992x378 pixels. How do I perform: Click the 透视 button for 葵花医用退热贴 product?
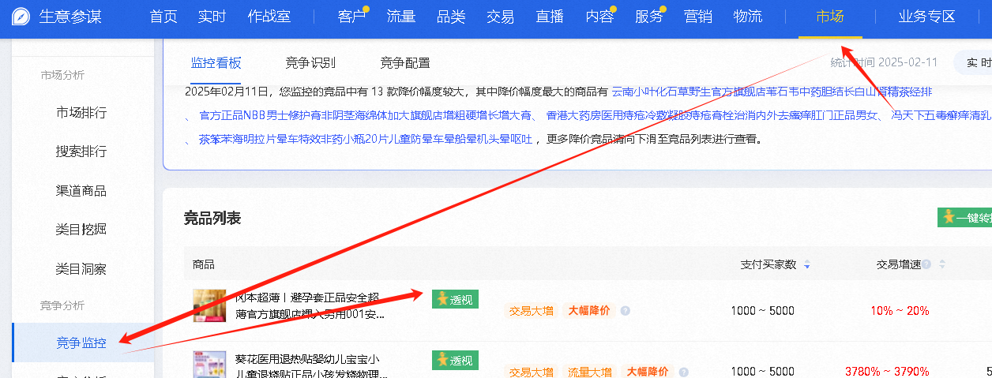coord(455,361)
